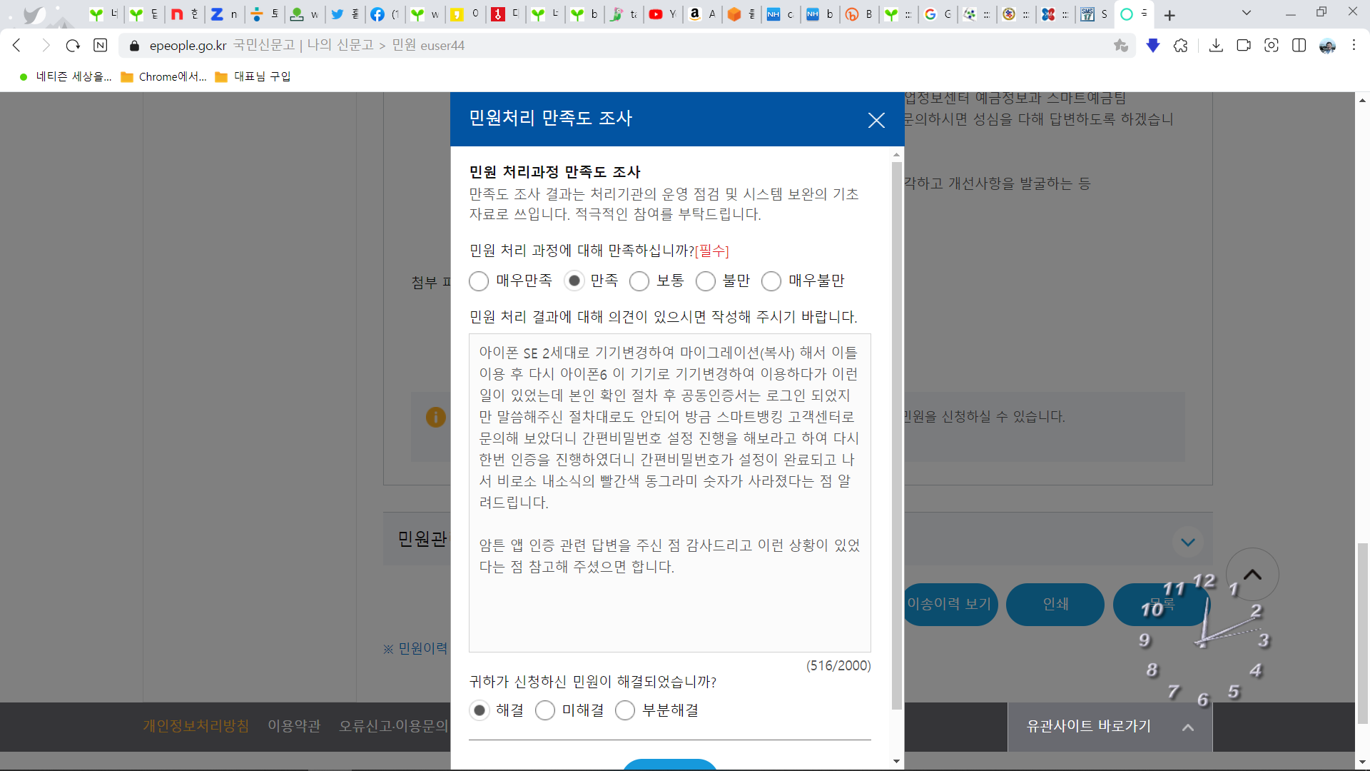Image resolution: width=1370 pixels, height=771 pixels.
Task: Switch to the Google tab
Action: click(x=939, y=14)
